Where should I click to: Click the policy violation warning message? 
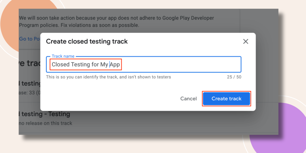116,22
